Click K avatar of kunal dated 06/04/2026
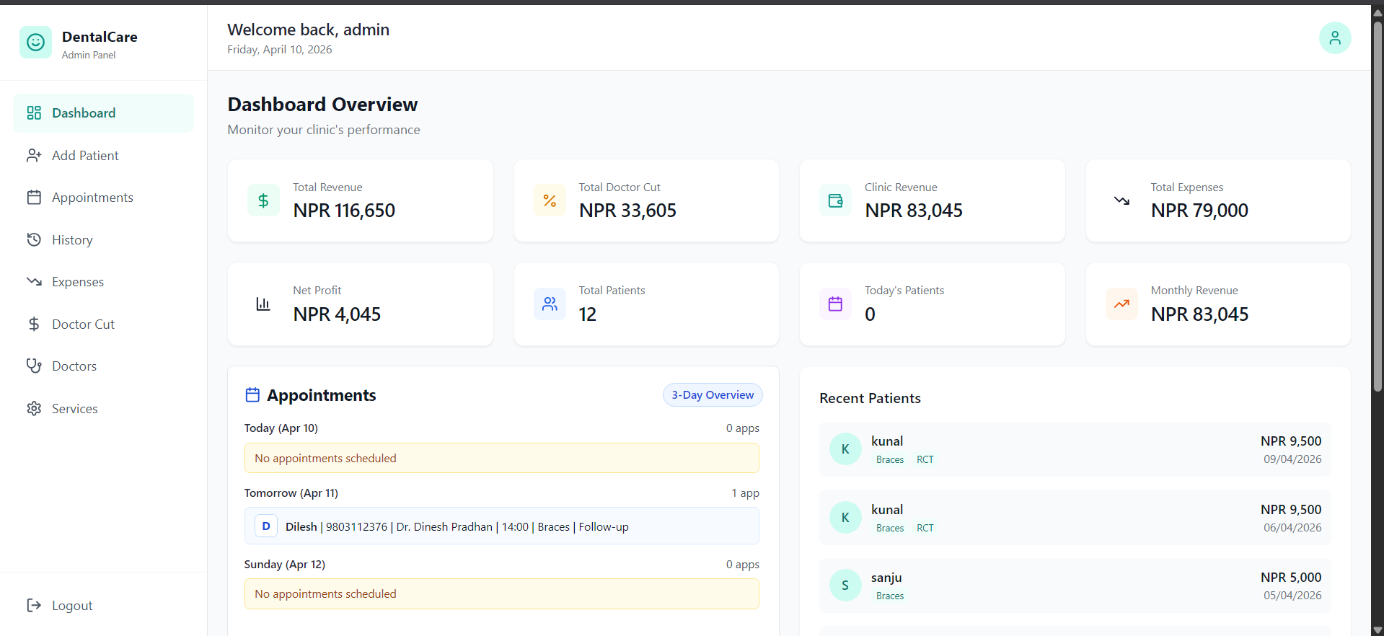 tap(845, 518)
